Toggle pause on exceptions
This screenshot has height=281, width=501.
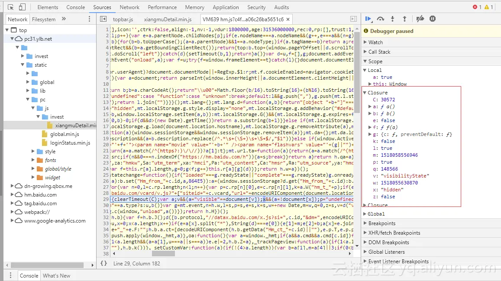pos(432,19)
